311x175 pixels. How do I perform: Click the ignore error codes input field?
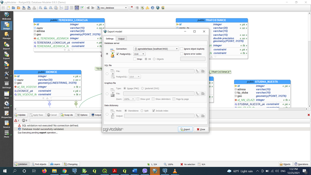pos(193,59)
